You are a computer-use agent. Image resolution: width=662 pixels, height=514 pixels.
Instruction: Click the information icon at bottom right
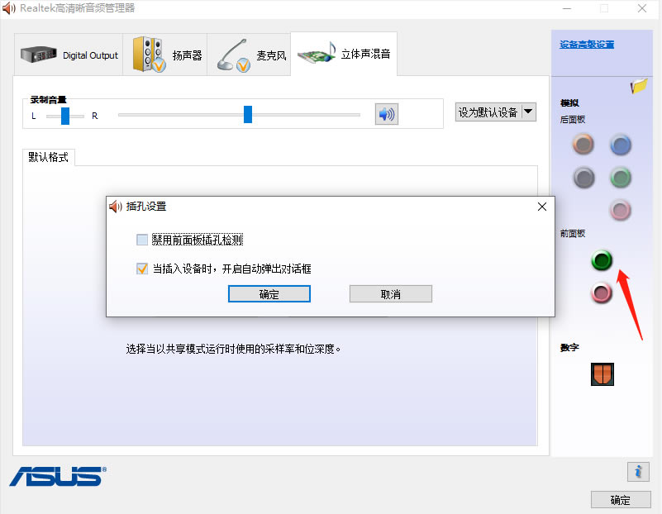click(637, 471)
